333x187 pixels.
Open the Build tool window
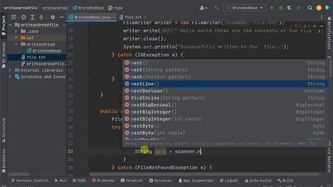point(285,181)
